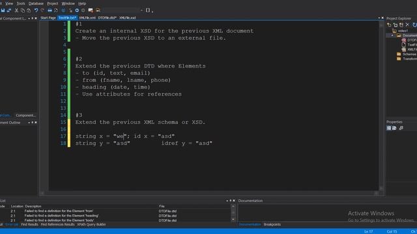Click the delete X icon in Project Explorer

click(x=407, y=25)
